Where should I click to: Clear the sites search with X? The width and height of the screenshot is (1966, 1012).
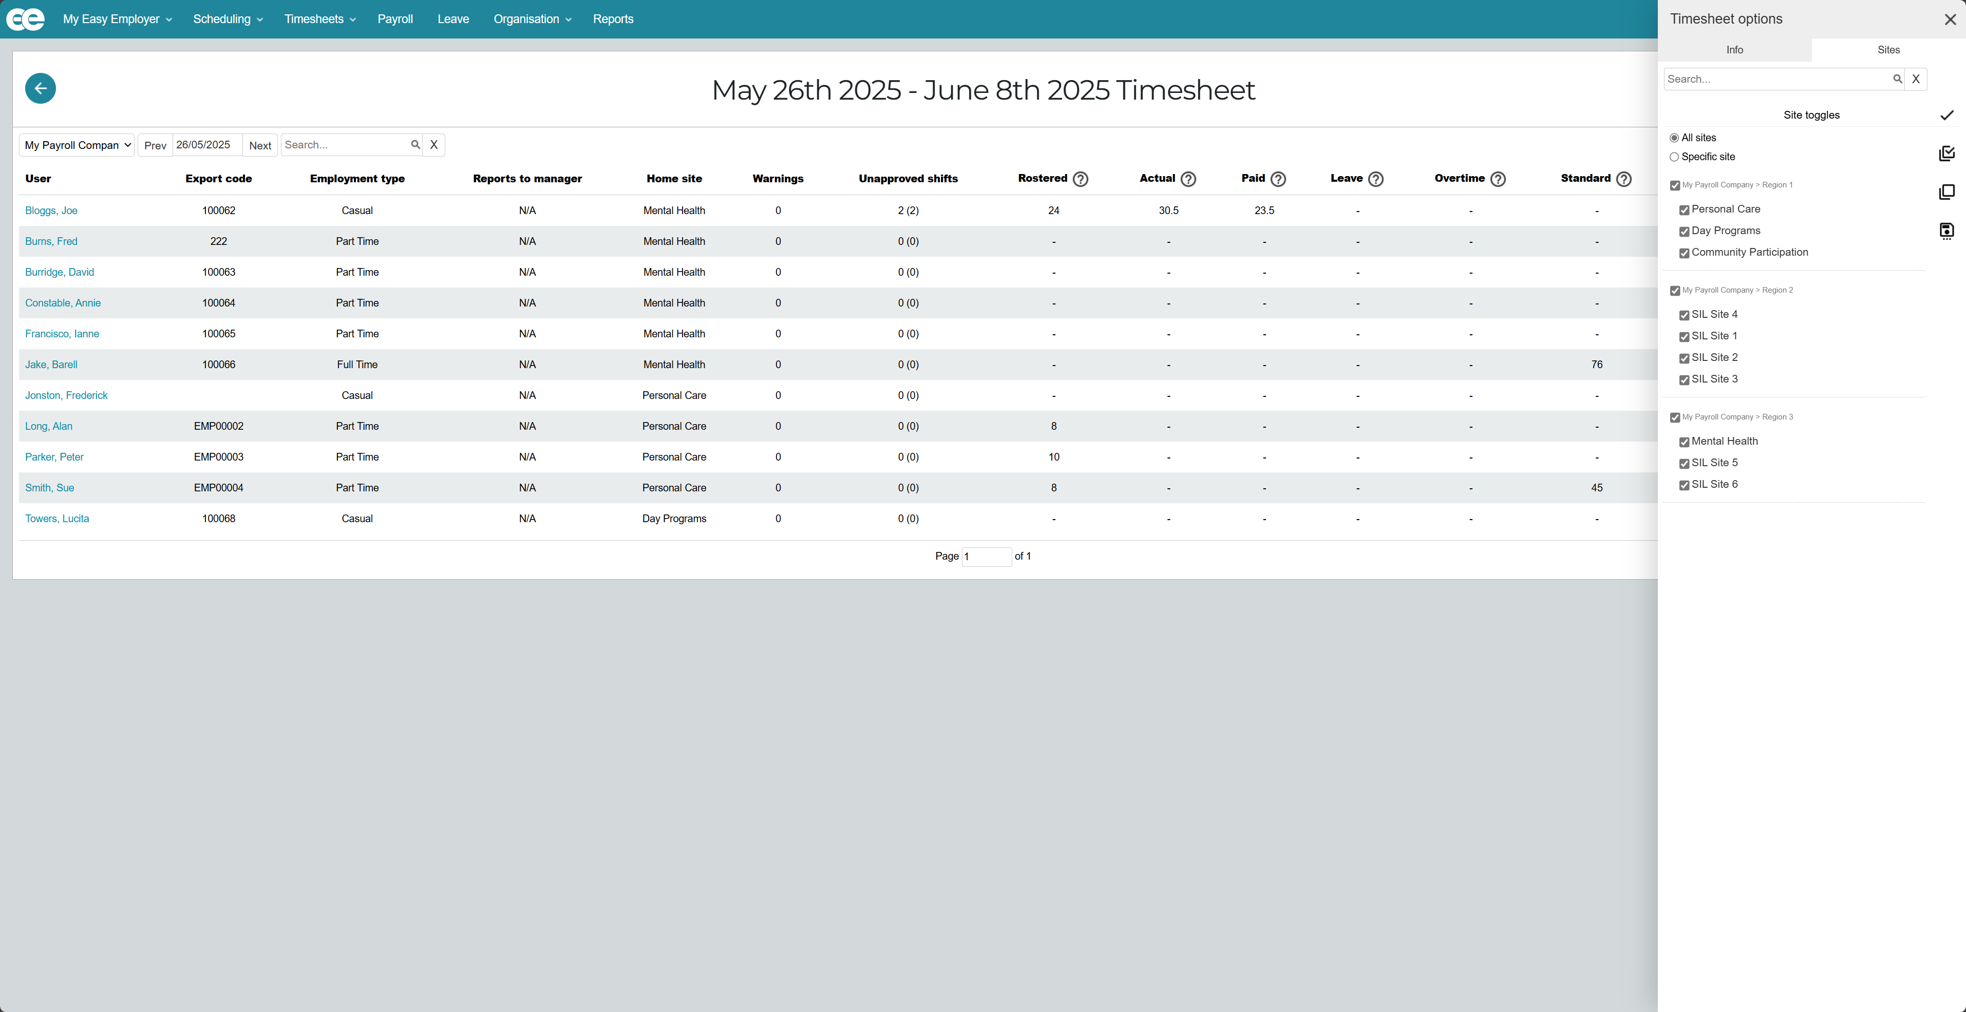[1916, 79]
